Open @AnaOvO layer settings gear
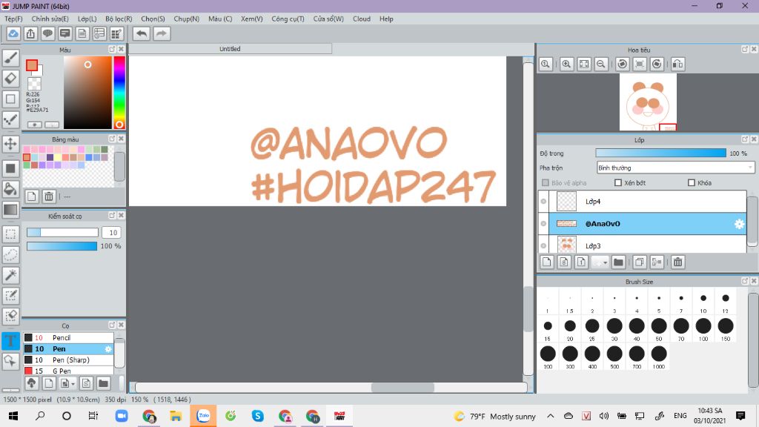This screenshot has width=759, height=427. 739,224
